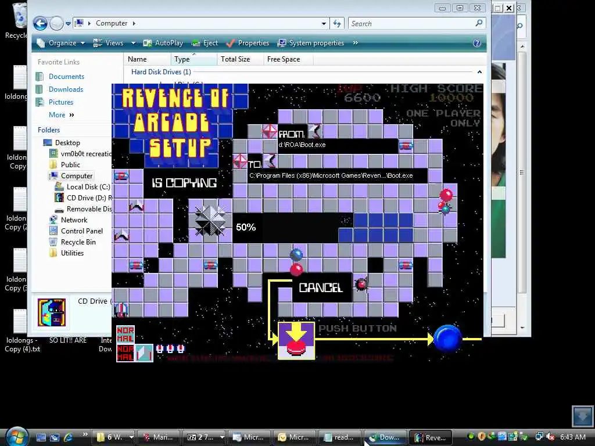Switch to Mari... taskbar button

[x=157, y=437]
